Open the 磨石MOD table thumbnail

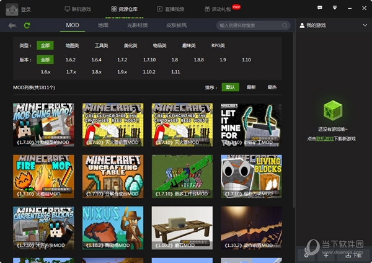point(182,228)
